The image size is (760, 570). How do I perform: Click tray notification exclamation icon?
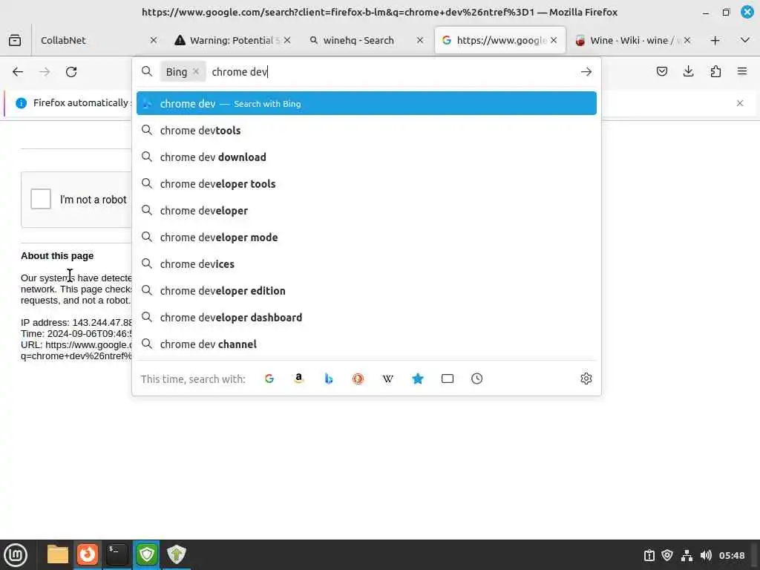[x=649, y=555]
